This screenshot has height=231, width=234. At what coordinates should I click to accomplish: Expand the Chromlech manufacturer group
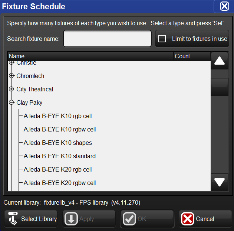(x=11, y=76)
